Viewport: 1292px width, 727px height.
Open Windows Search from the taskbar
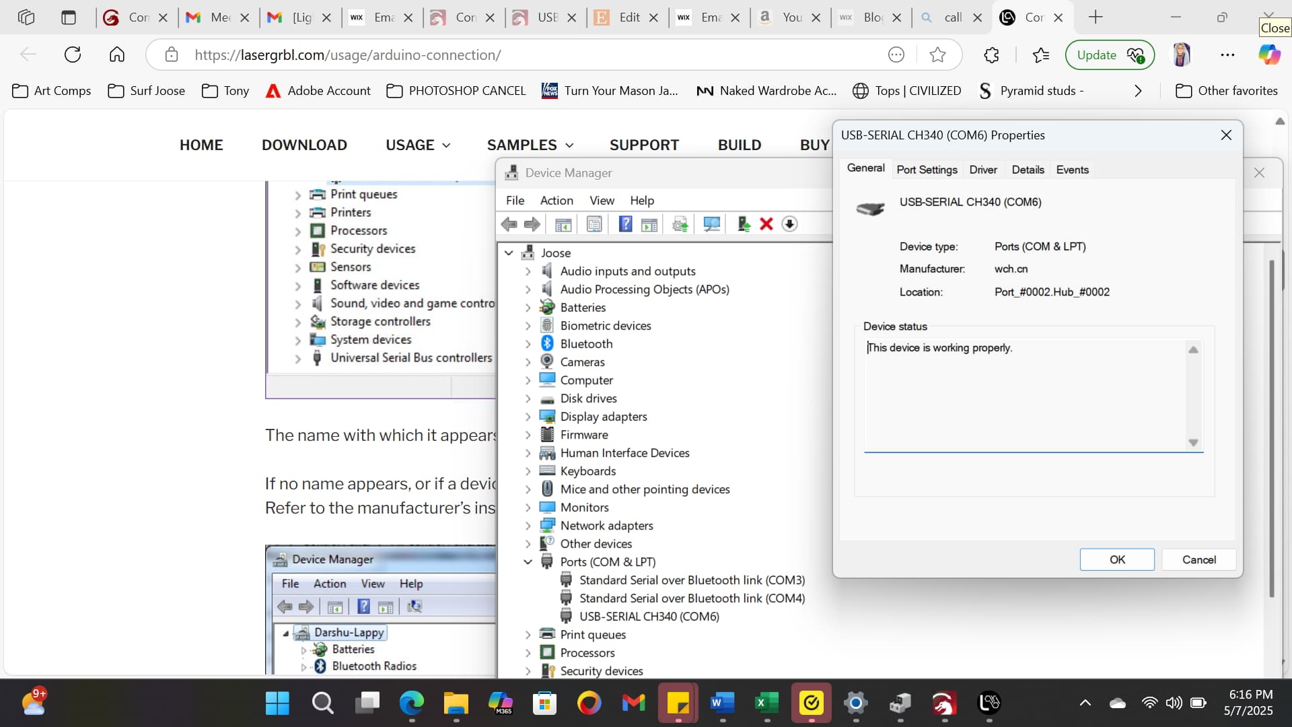322,703
